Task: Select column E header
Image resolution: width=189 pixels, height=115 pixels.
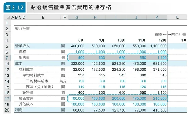Action: 43,17
